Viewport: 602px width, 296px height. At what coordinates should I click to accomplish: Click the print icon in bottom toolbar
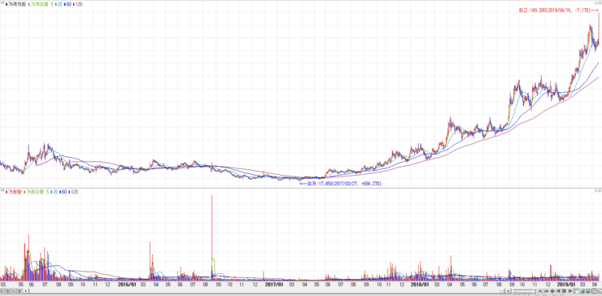pos(588,291)
